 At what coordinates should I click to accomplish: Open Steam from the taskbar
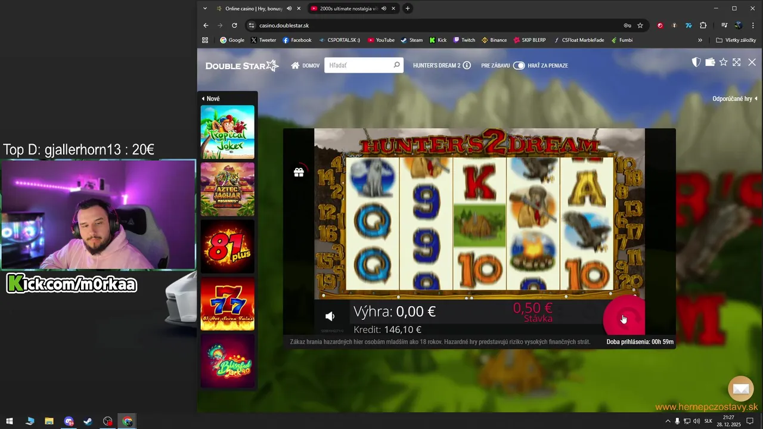[88, 421]
